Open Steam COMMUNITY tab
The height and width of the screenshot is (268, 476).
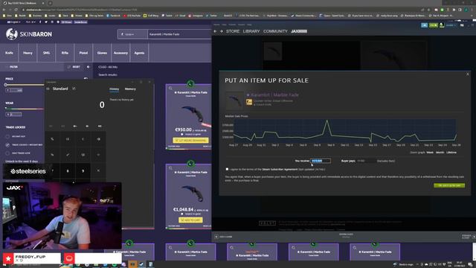coord(275,31)
